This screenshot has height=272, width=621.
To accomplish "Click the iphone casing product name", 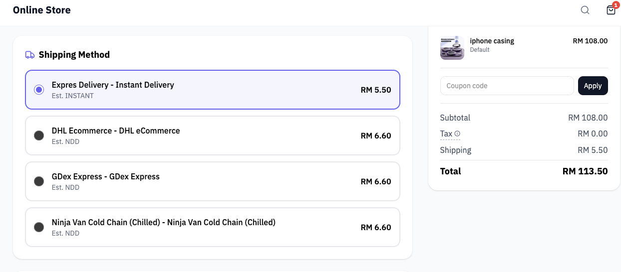I will click(x=492, y=41).
